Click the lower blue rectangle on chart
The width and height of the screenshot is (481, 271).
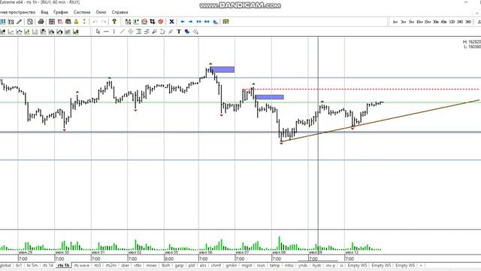point(269,97)
